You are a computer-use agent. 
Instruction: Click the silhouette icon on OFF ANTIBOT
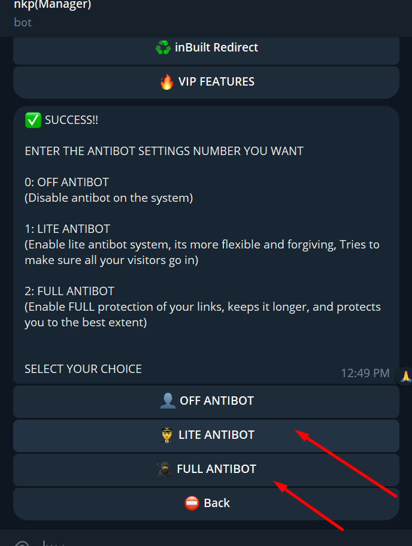pyautogui.click(x=168, y=401)
